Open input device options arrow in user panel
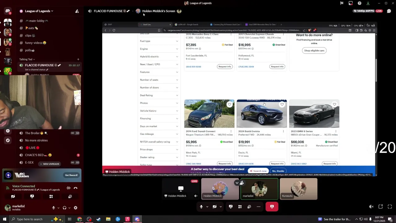This screenshot has height=223, width=396. pyautogui.click(x=58, y=208)
